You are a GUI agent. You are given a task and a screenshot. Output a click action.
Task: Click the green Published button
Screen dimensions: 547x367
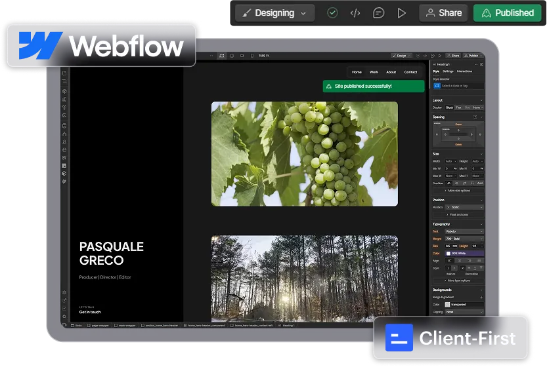click(x=508, y=13)
